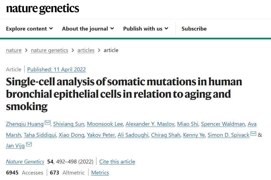Click the Cite this article link
Viewport: 271px width, 180px height.
117,162
